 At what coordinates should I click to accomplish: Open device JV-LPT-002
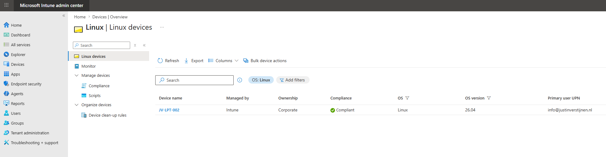tap(169, 110)
